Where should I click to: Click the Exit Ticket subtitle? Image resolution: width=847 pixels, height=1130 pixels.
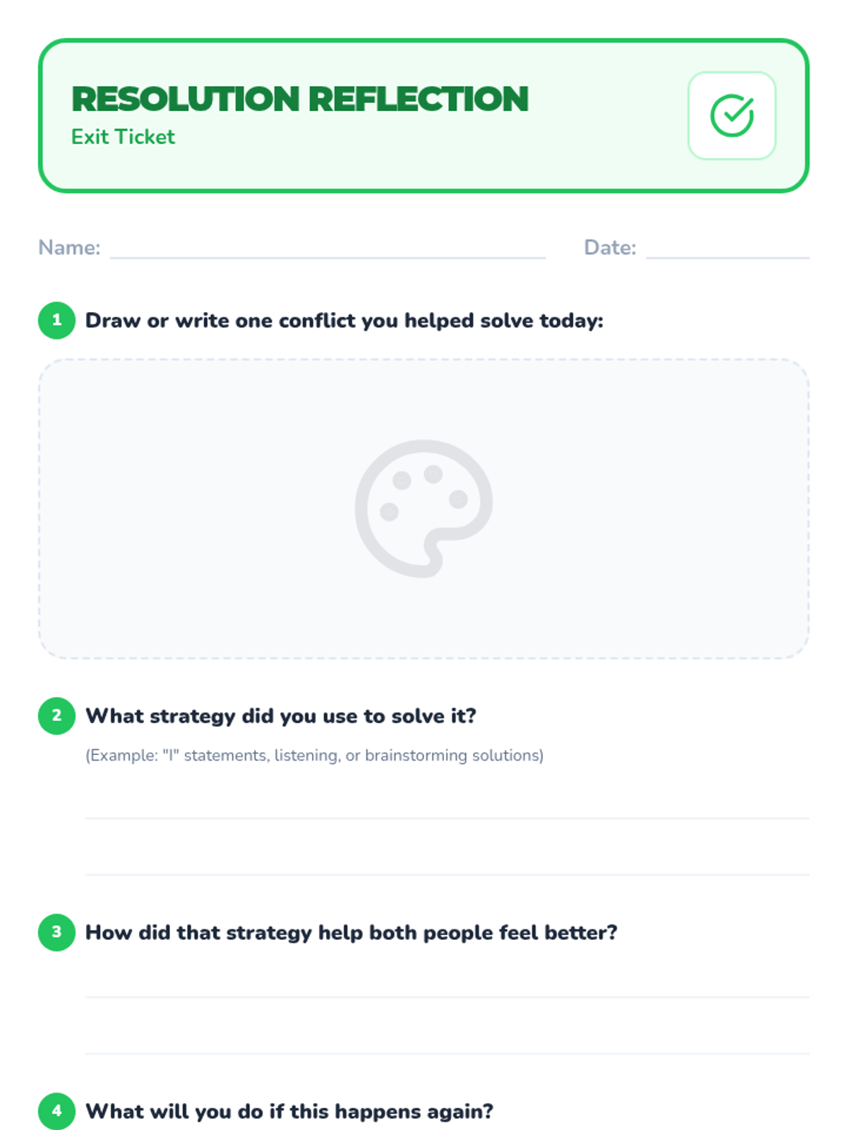coord(123,137)
